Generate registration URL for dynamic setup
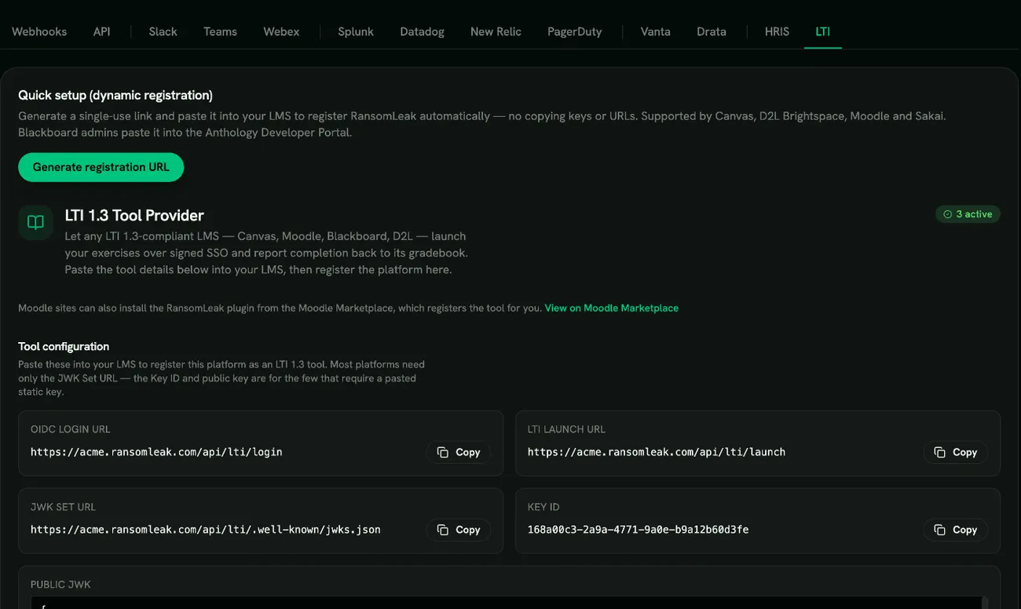Screen dimensions: 1021x609 101,167
